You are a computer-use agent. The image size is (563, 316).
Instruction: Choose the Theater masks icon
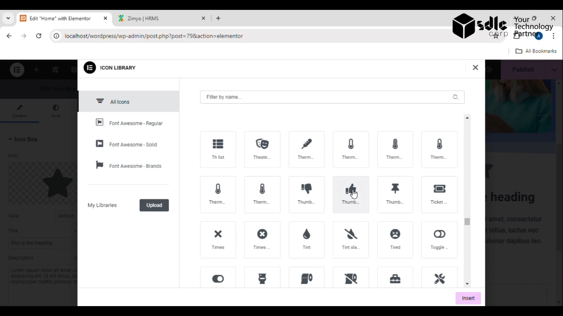tap(262, 149)
